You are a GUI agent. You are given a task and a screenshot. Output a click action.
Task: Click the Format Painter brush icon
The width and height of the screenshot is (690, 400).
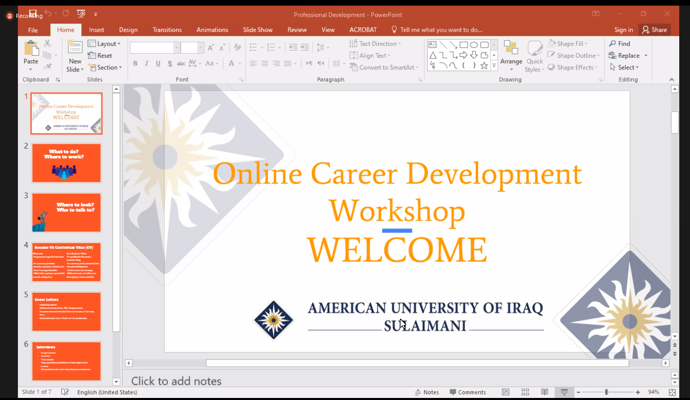pos(48,67)
